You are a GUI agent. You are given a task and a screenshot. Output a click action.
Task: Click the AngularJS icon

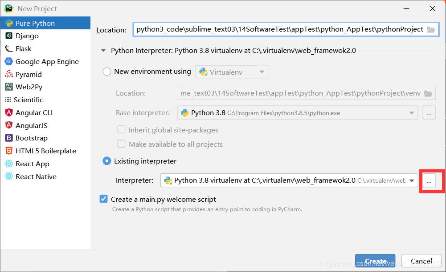click(x=9, y=125)
